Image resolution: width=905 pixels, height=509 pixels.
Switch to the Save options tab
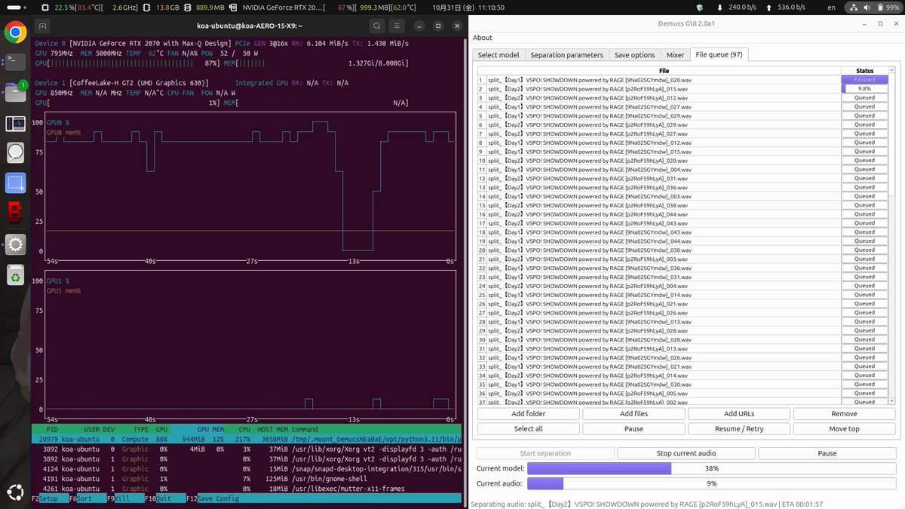(x=635, y=55)
